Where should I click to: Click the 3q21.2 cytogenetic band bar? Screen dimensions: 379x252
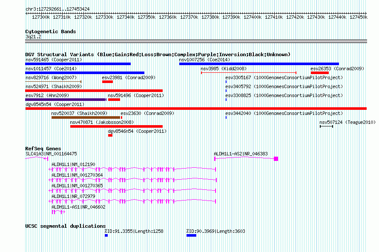pos(196,41)
